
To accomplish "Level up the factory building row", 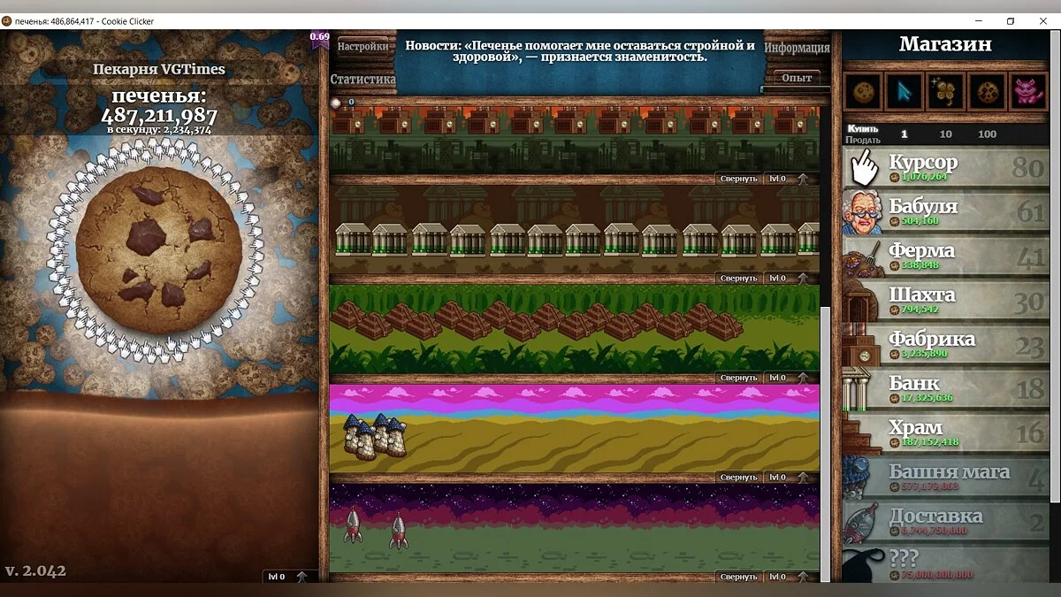I will point(791,179).
